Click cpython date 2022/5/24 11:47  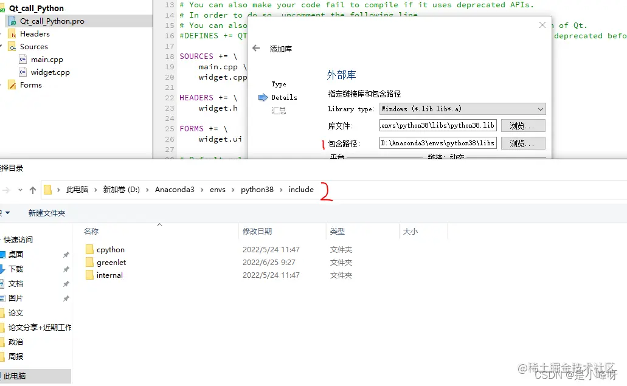point(271,250)
